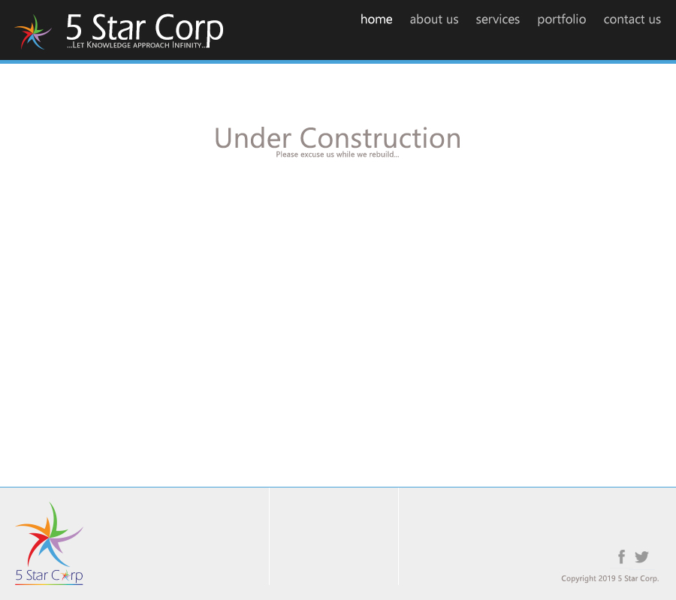Open the about us page
The height and width of the screenshot is (600, 676).
pos(434,19)
